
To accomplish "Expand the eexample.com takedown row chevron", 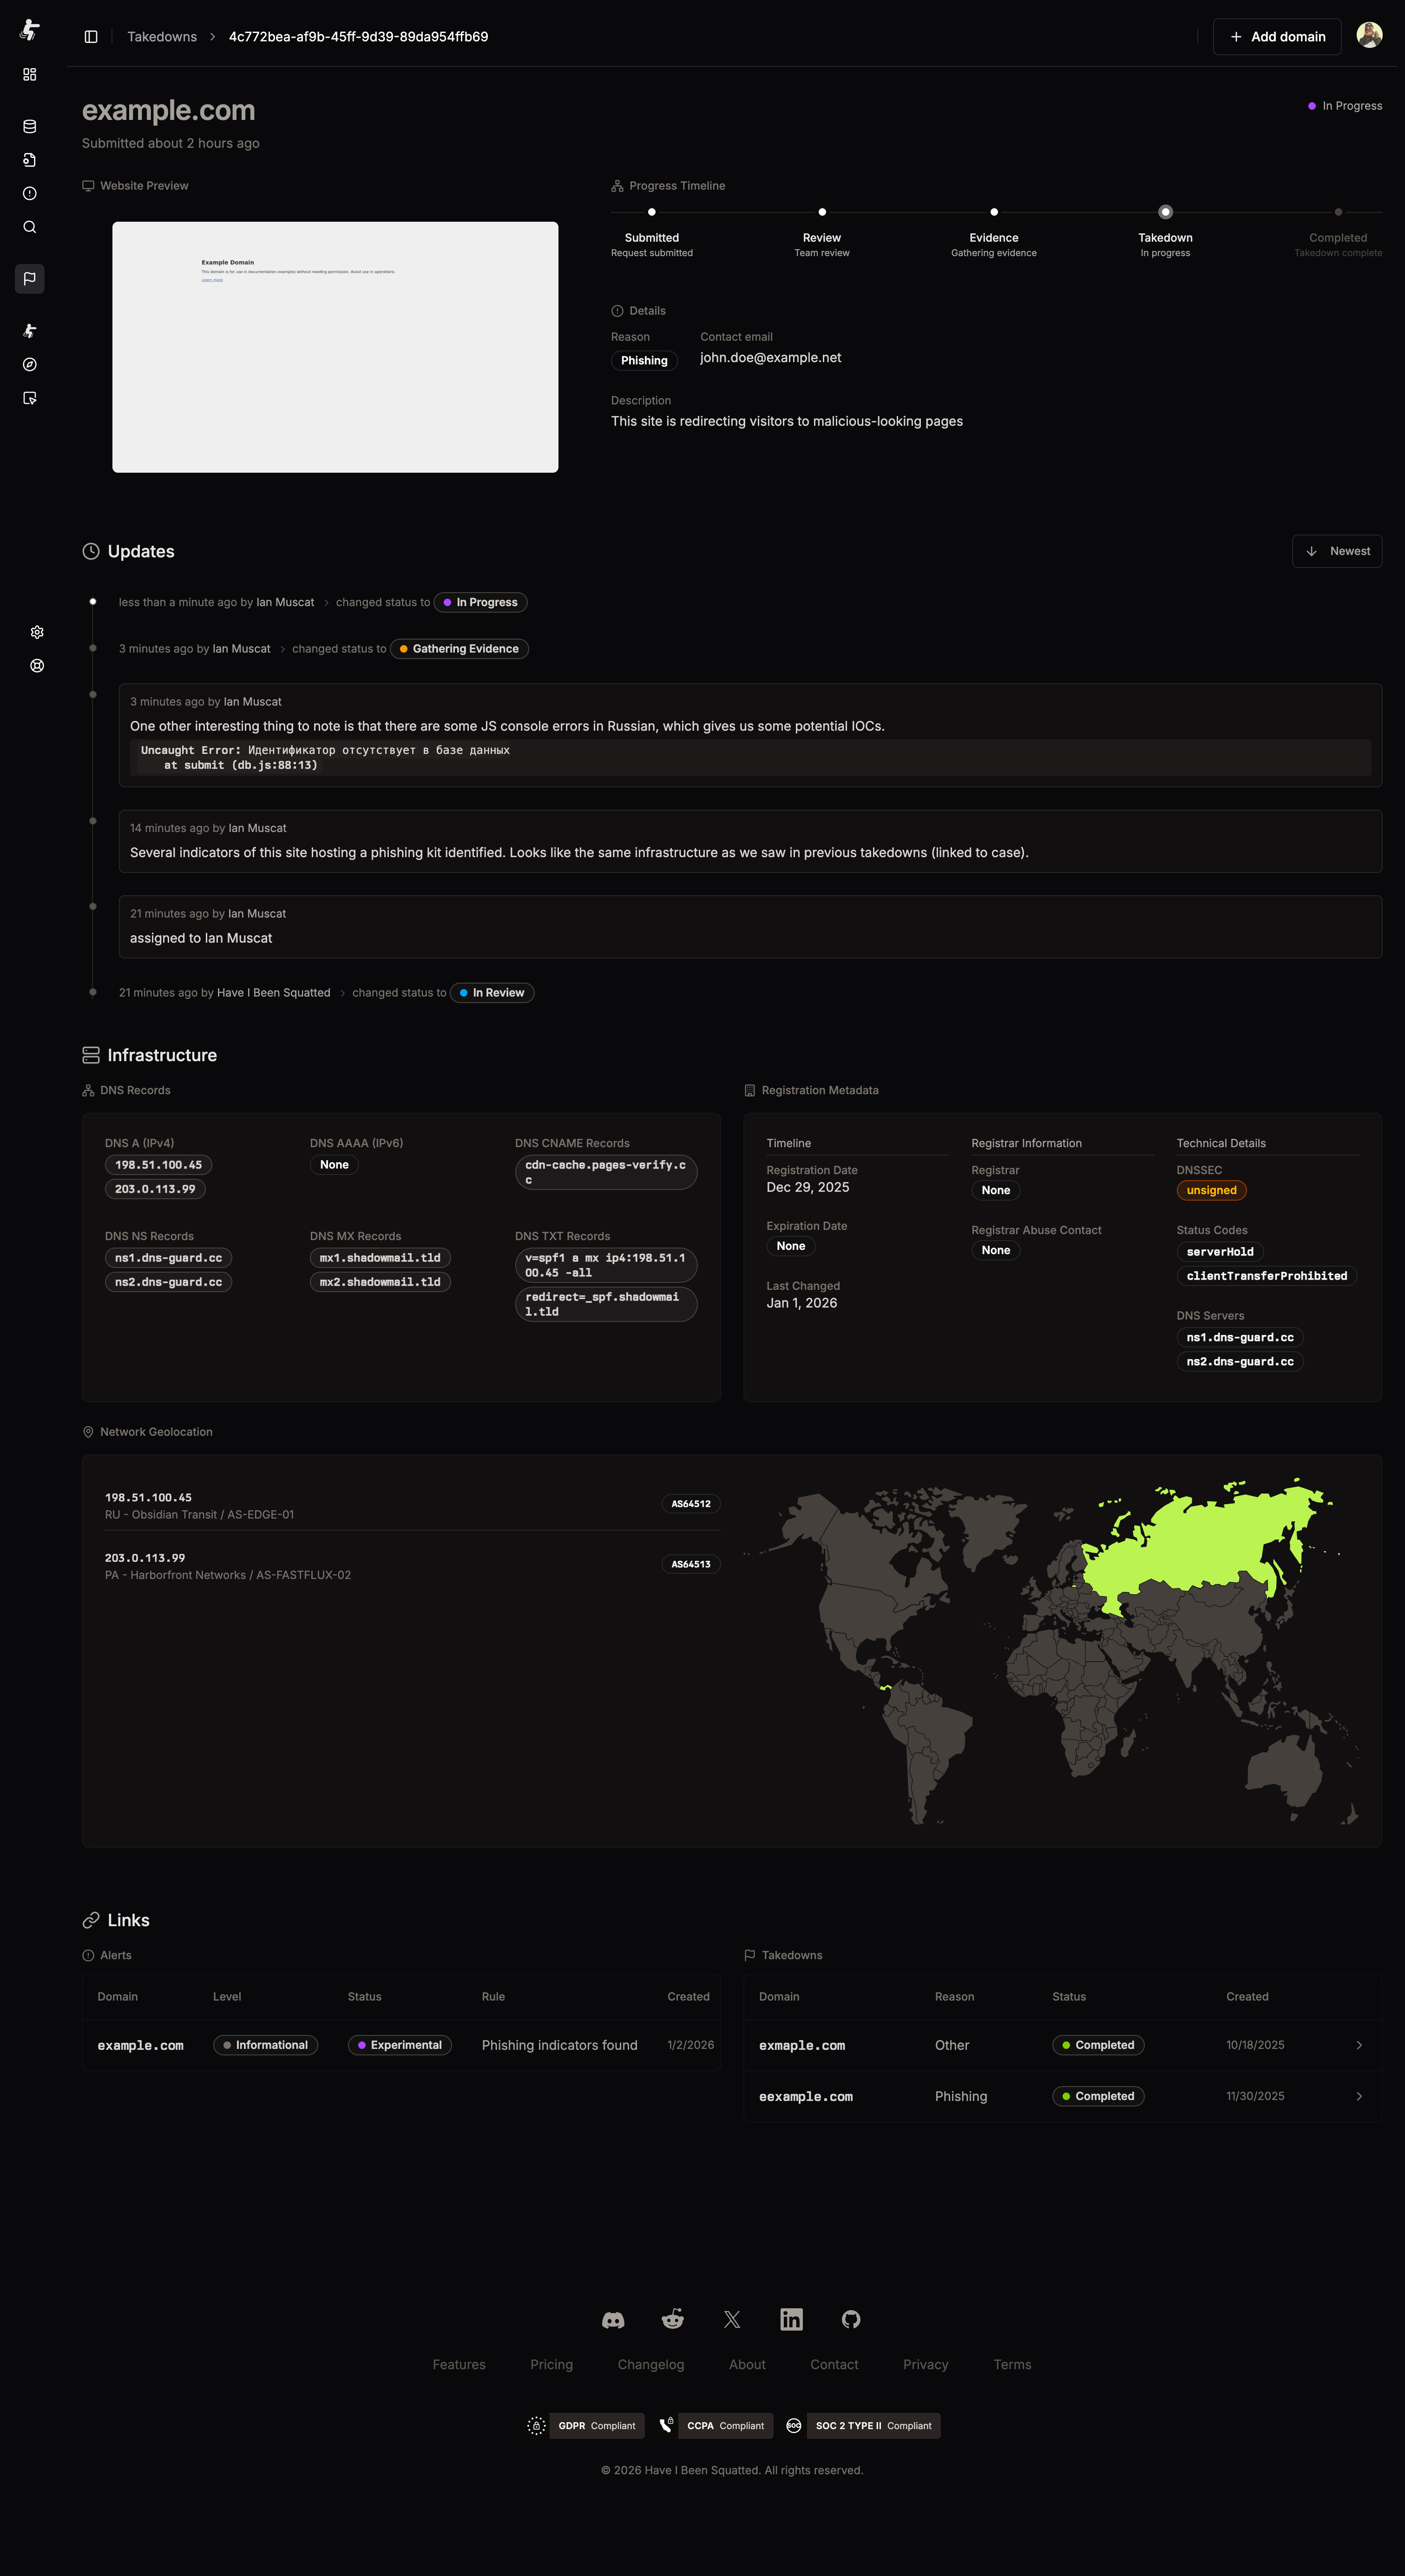I will [x=1358, y=2096].
